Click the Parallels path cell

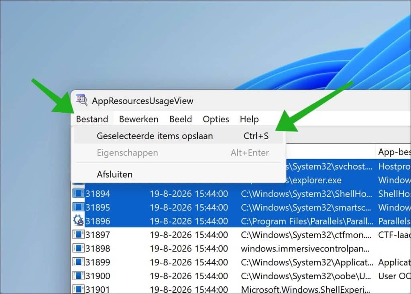click(x=307, y=221)
